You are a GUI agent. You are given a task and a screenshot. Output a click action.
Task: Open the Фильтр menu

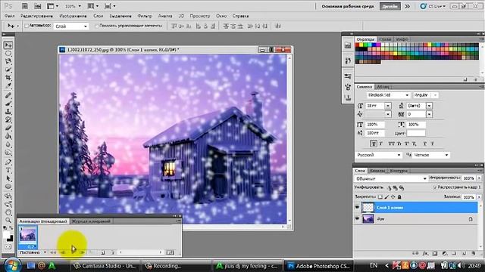tap(145, 16)
